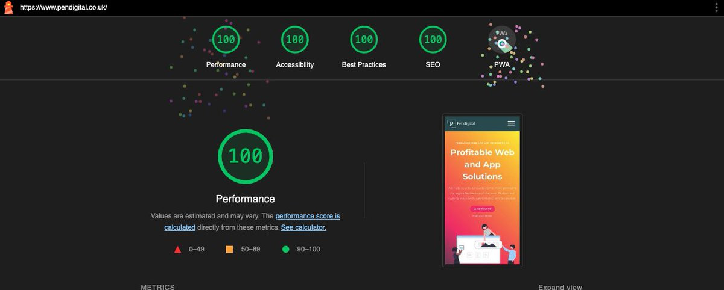Screen dimensions: 724x290
Task: Toggle the Expand view metrics option
Action: click(x=560, y=287)
